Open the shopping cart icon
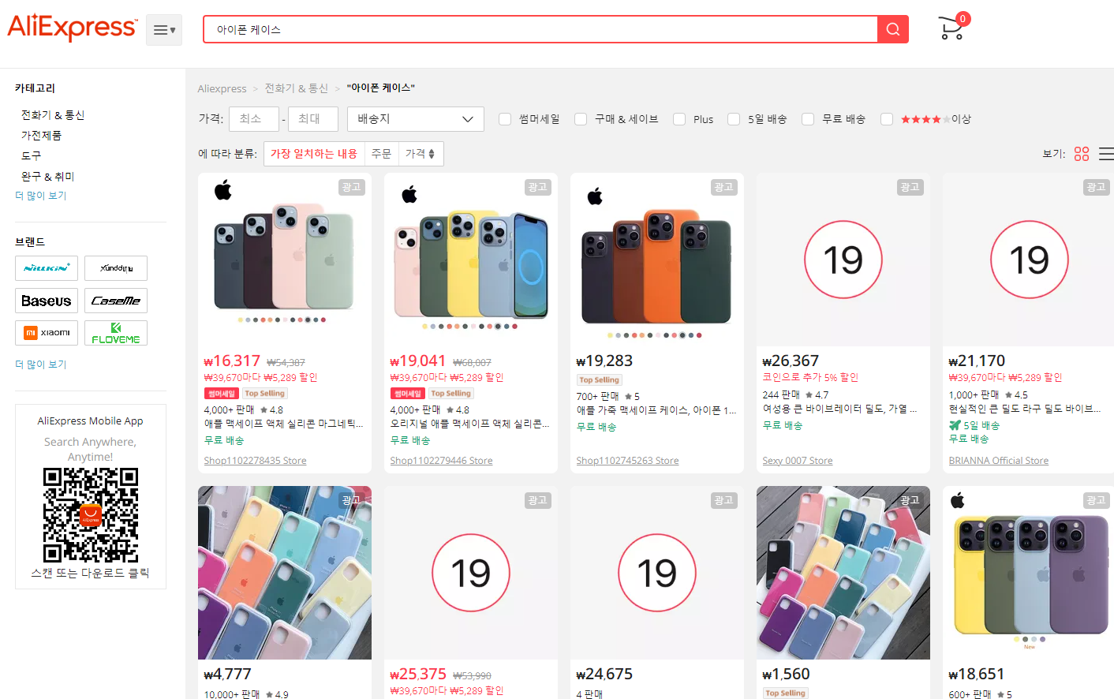 953,27
